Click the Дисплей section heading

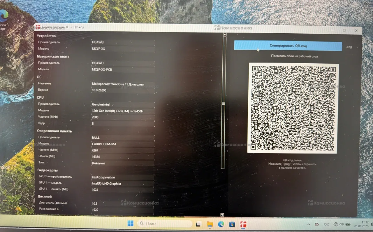(x=45, y=196)
